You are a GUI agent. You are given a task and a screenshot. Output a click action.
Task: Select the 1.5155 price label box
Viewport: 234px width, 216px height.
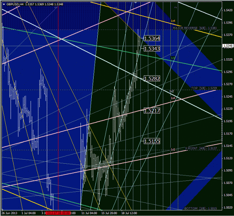[152, 141]
